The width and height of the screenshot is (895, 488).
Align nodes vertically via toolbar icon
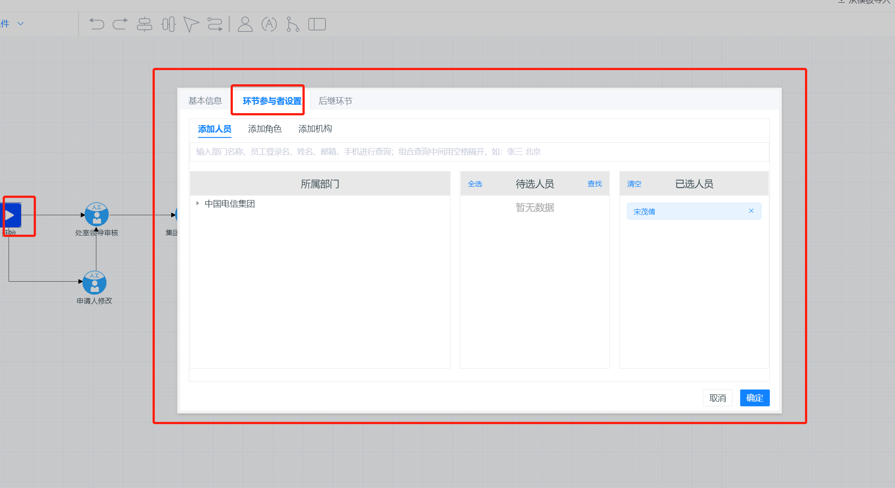(169, 24)
